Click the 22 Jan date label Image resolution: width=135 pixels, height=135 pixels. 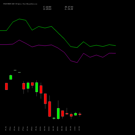tap(15, 129)
